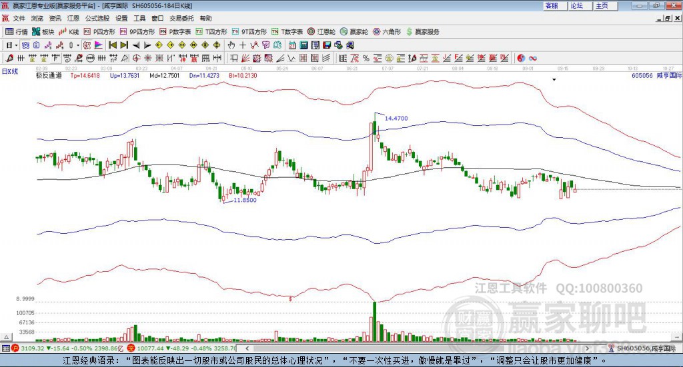The image size is (683, 367).
Task: Click the infinity symbol icon
Action: (x=533, y=59)
